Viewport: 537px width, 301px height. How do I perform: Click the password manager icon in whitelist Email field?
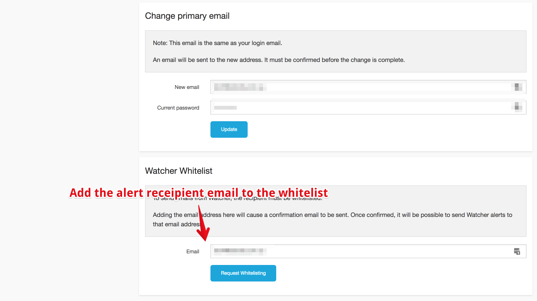pyautogui.click(x=517, y=251)
